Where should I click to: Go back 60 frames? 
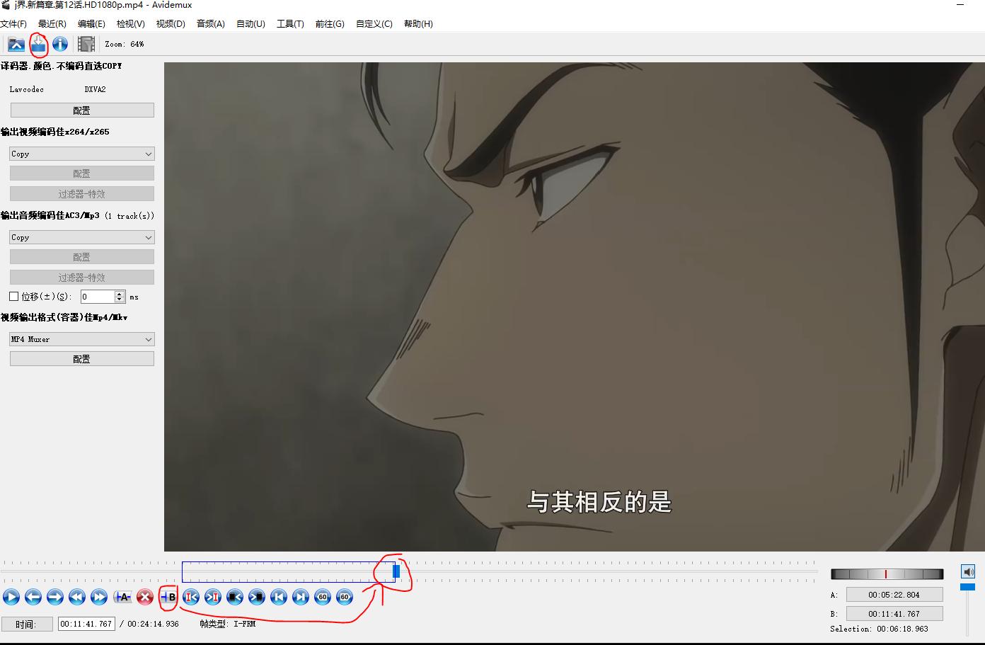point(322,597)
